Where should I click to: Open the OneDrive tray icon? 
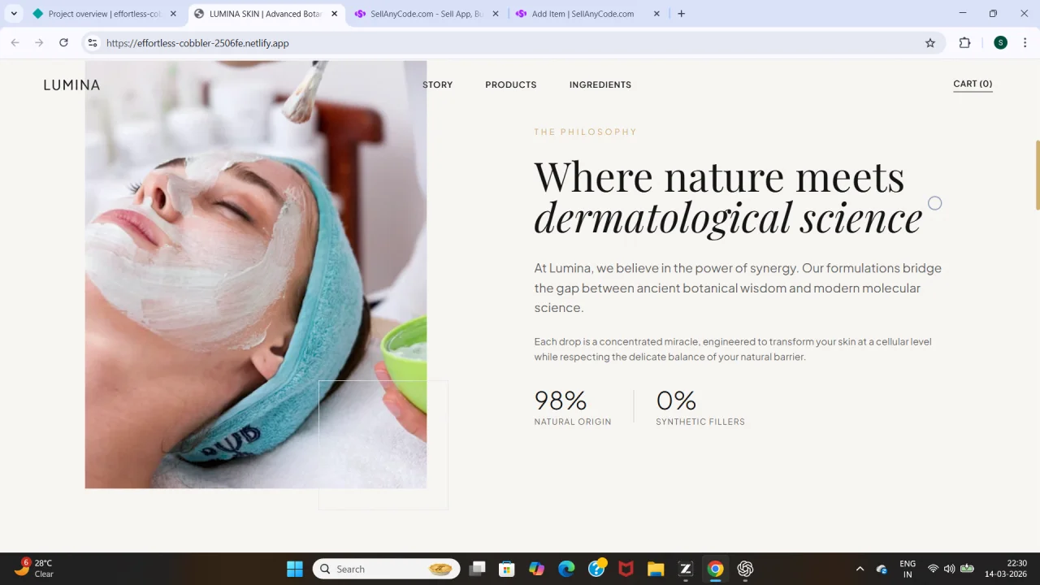(x=882, y=569)
